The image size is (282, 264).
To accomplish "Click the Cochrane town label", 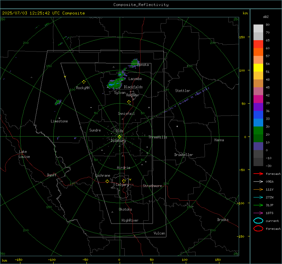I will point(102,175).
